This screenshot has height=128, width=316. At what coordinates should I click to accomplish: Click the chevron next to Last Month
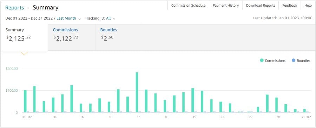79,19
